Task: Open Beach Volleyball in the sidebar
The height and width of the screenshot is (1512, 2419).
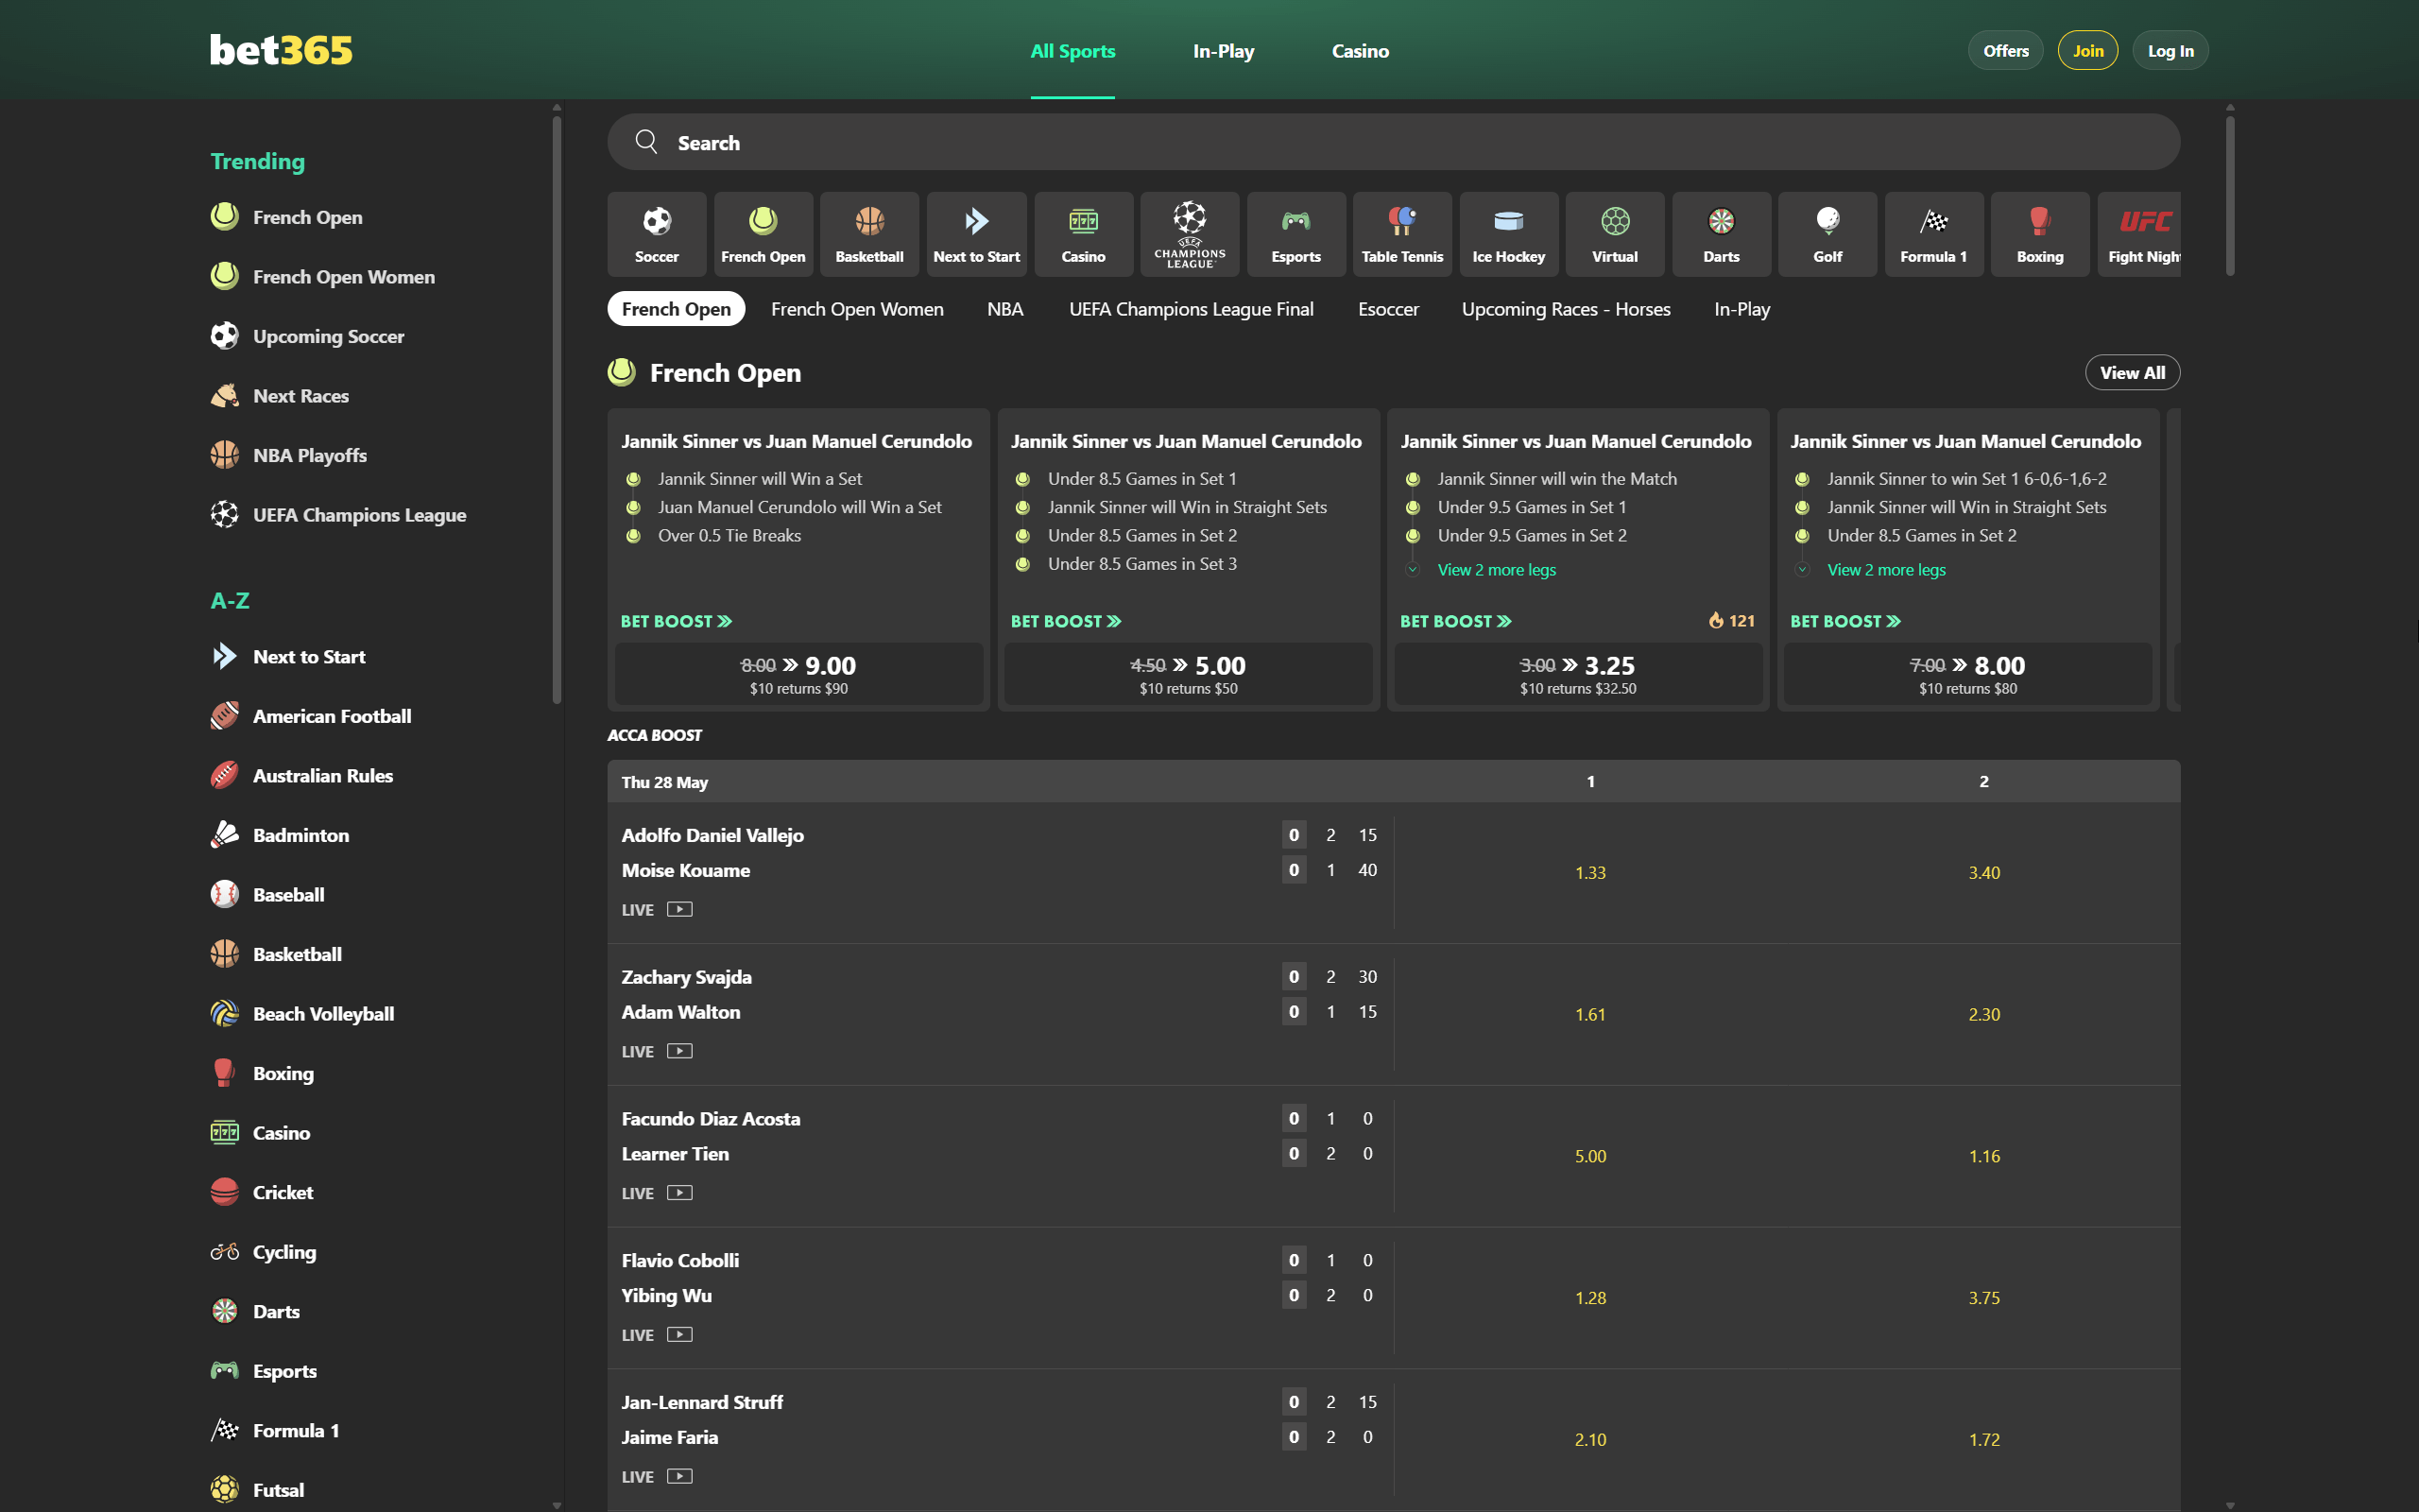Action: click(x=303, y=1013)
